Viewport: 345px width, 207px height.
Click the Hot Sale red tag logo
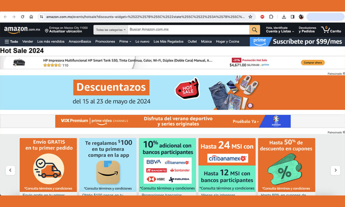point(187,89)
